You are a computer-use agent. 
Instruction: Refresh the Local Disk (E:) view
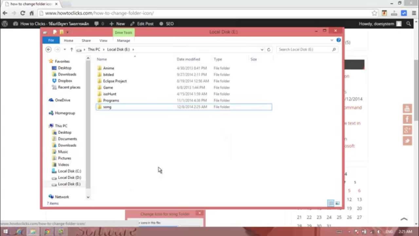pos(269,49)
